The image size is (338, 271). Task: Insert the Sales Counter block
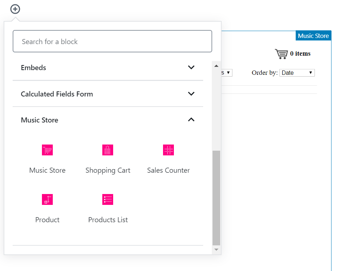(168, 150)
